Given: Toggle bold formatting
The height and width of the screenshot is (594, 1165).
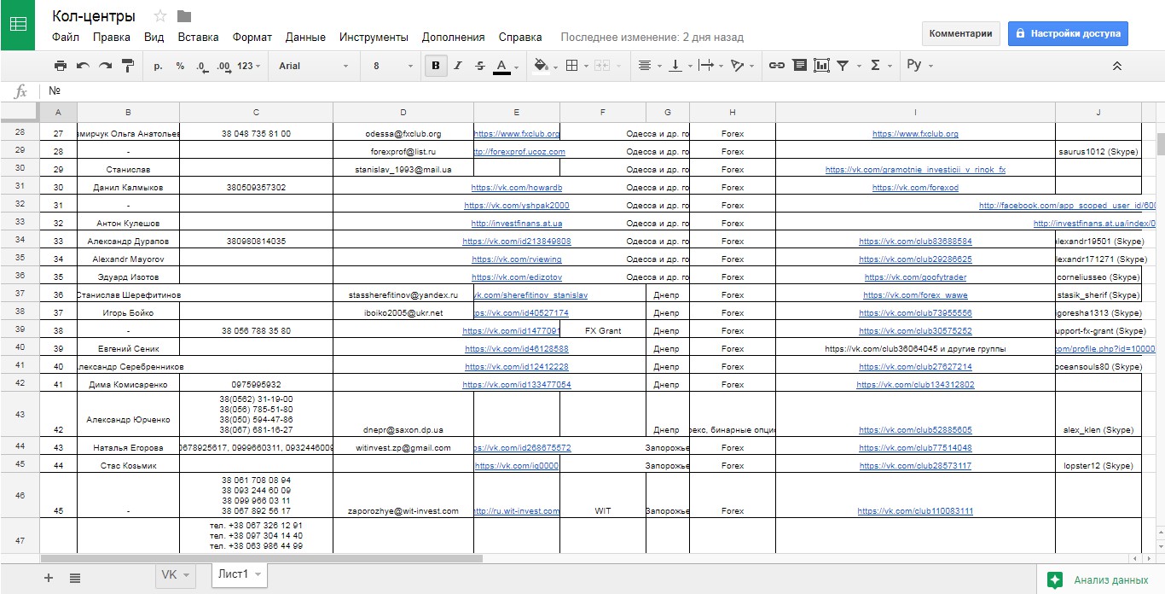Looking at the screenshot, I should pos(436,66).
